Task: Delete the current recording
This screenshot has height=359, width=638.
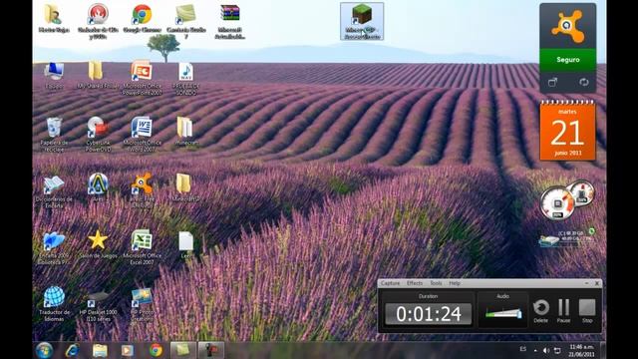Action: [540, 310]
